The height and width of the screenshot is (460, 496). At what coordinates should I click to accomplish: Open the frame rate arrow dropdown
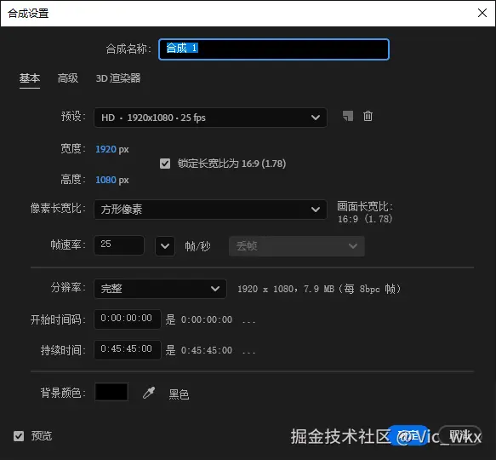pos(165,246)
